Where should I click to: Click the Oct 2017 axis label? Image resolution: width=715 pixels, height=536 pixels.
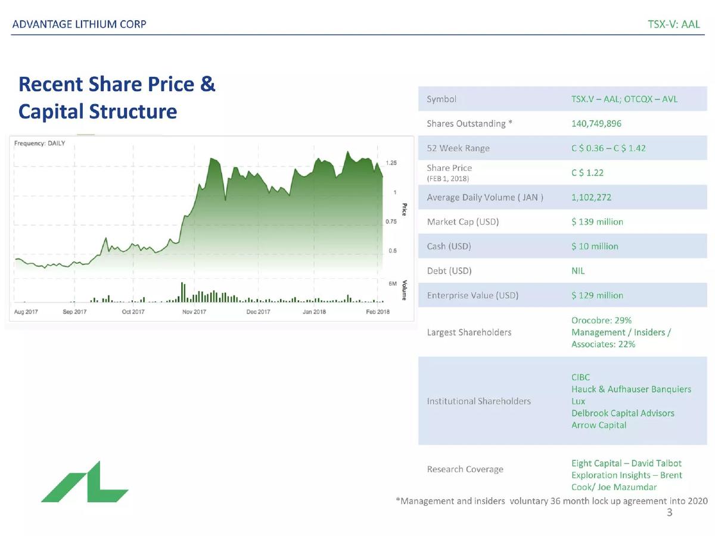tap(133, 312)
